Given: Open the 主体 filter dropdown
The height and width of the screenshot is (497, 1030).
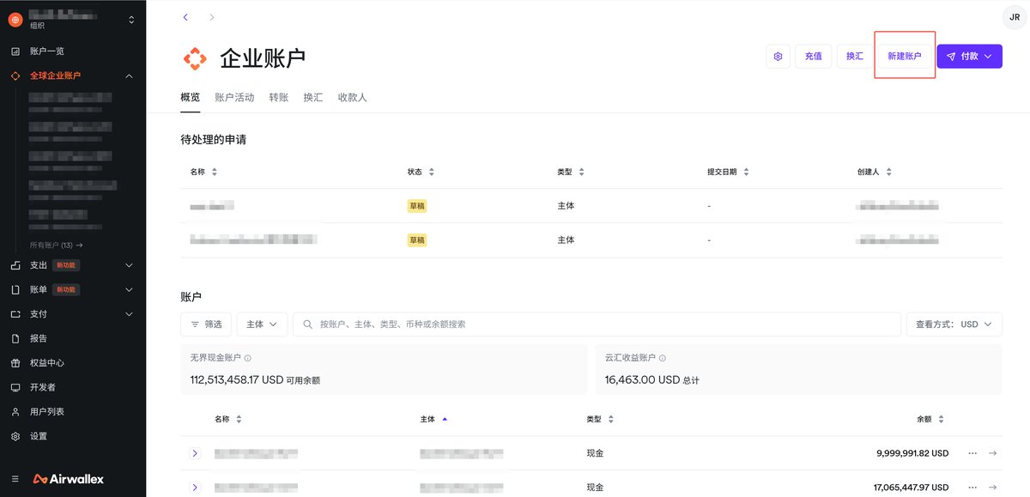Looking at the screenshot, I should tap(262, 324).
